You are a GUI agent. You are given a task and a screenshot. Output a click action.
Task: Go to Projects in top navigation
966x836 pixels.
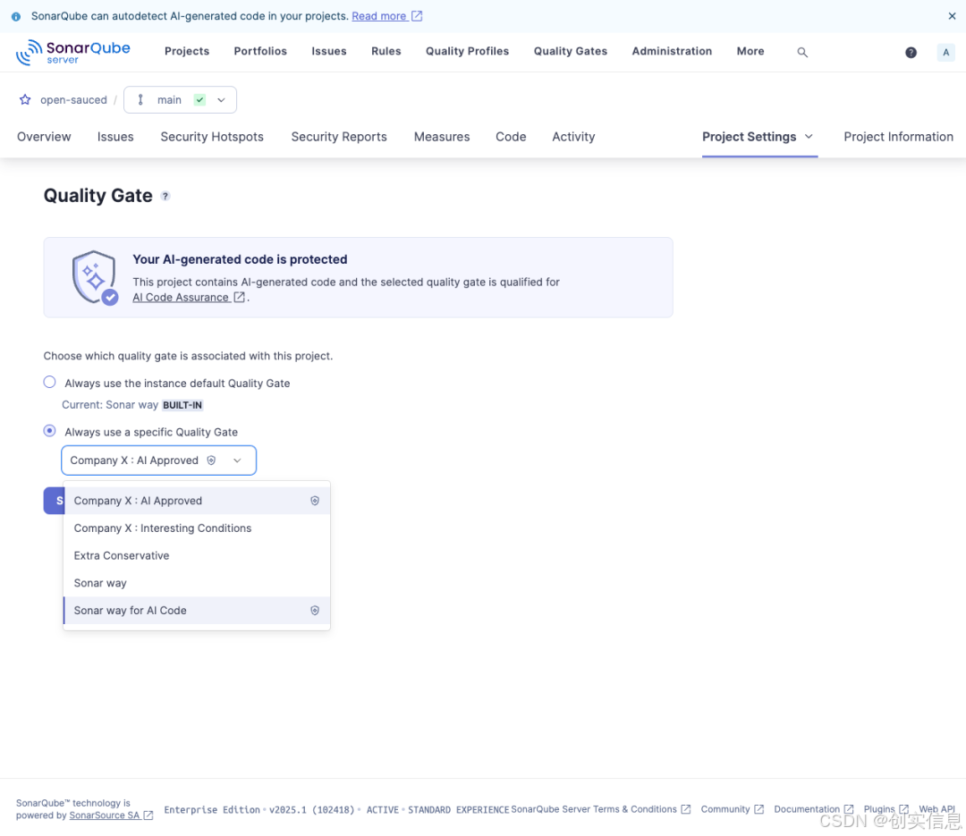(187, 51)
